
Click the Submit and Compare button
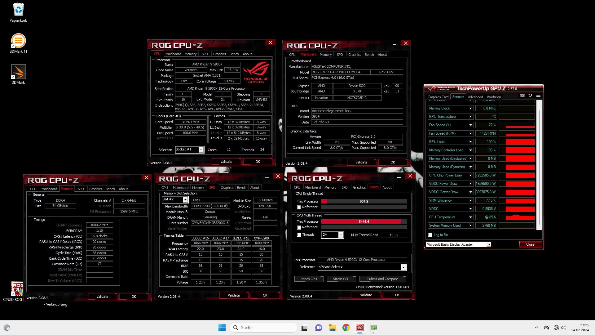pos(382,279)
